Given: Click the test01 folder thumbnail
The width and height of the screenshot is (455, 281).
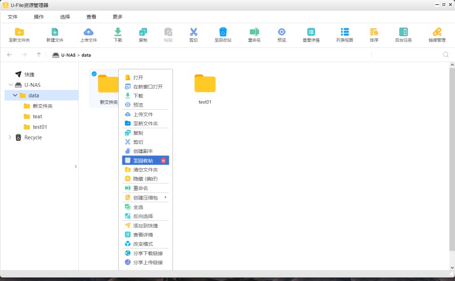Looking at the screenshot, I should click(x=205, y=84).
